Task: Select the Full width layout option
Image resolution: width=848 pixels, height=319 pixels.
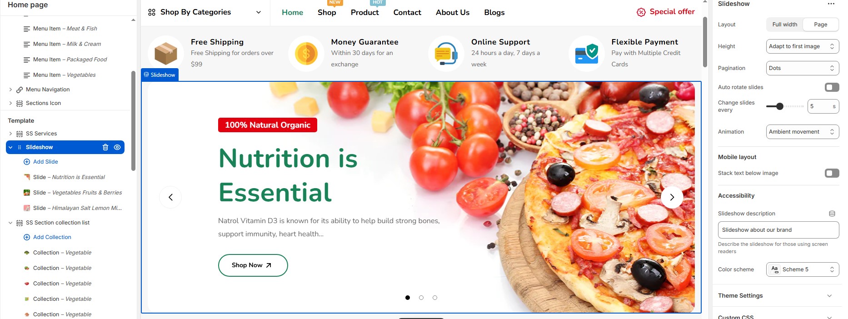Action: point(785,25)
